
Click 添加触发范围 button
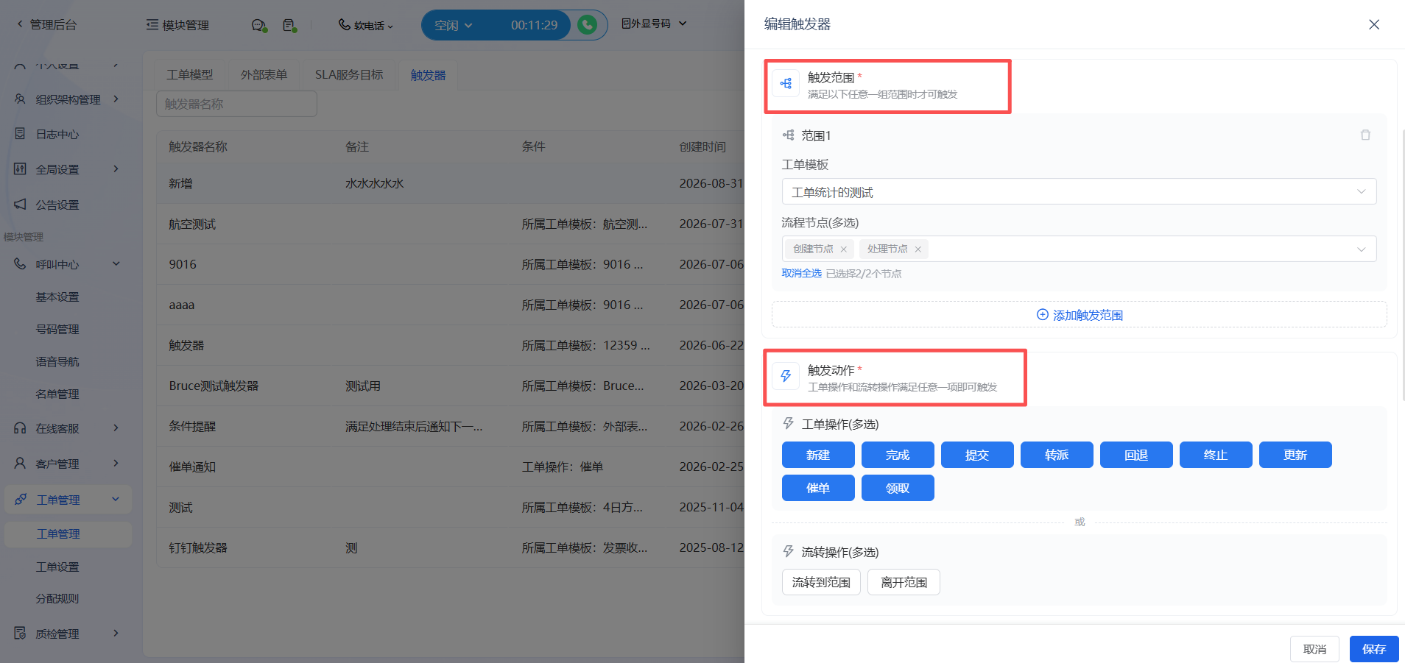point(1079,315)
